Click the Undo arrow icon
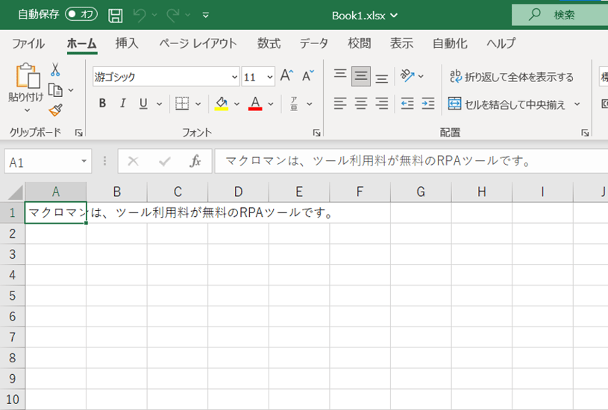The height and width of the screenshot is (410, 608). coord(140,16)
